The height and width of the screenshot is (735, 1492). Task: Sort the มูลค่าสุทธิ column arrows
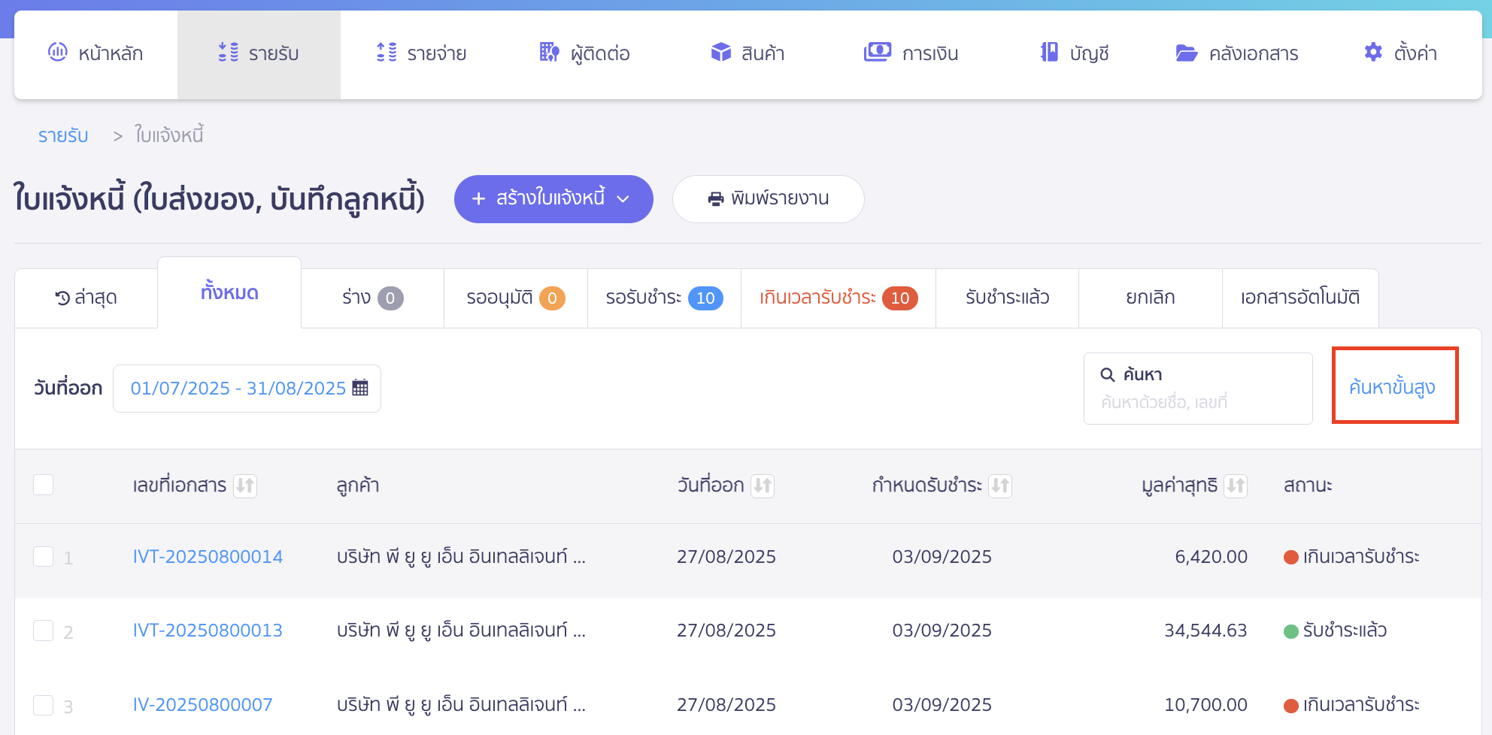[1236, 485]
